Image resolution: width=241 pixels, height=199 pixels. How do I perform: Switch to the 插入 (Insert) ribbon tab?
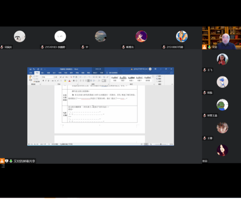[43, 72]
